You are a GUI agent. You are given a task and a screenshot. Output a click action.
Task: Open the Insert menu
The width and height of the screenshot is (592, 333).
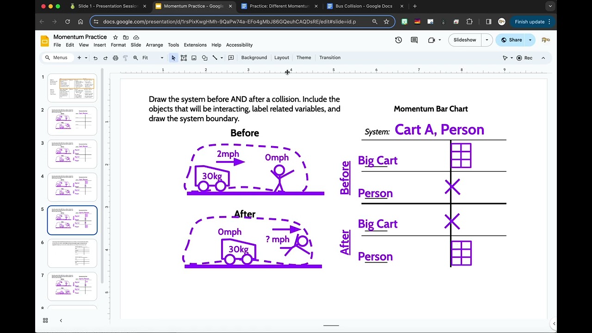coord(99,45)
